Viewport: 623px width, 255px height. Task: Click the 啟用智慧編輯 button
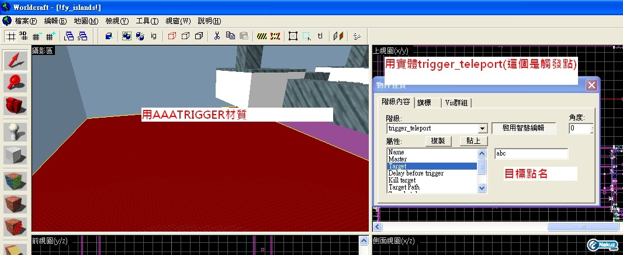(x=524, y=128)
